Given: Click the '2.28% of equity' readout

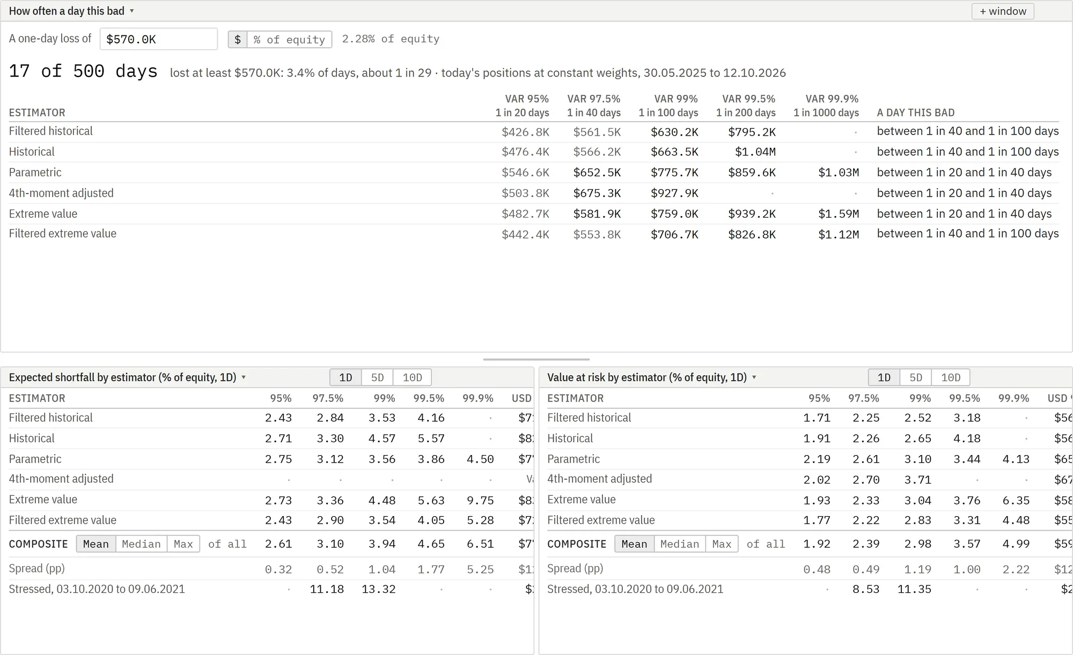Looking at the screenshot, I should (391, 39).
